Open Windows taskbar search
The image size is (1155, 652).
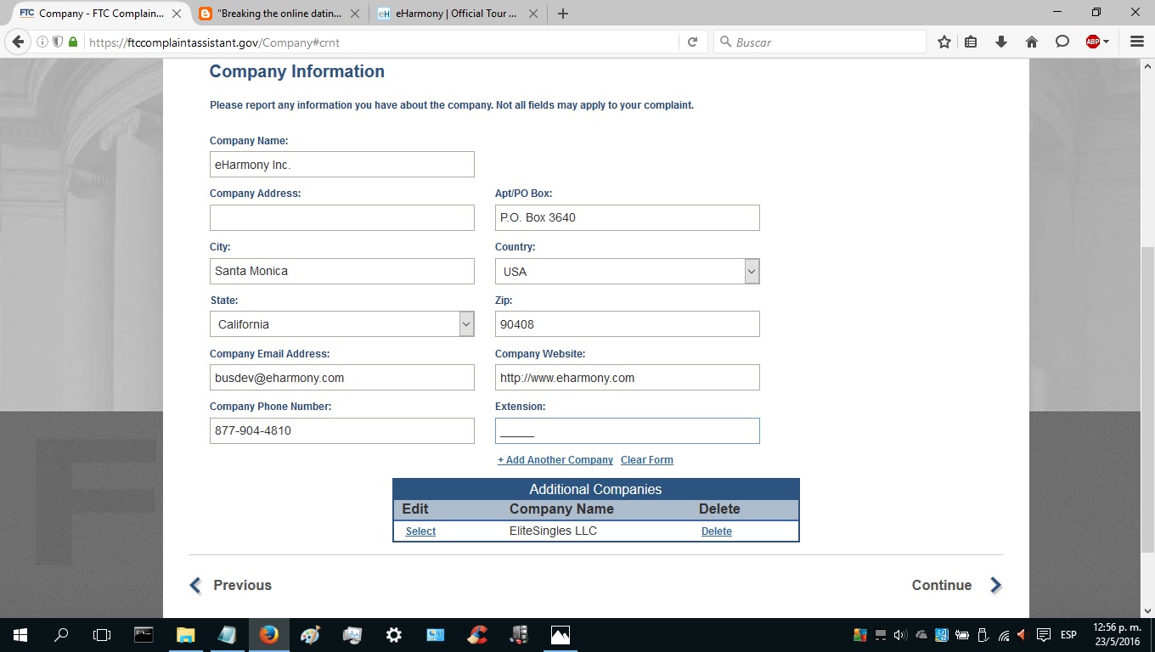tap(61, 634)
